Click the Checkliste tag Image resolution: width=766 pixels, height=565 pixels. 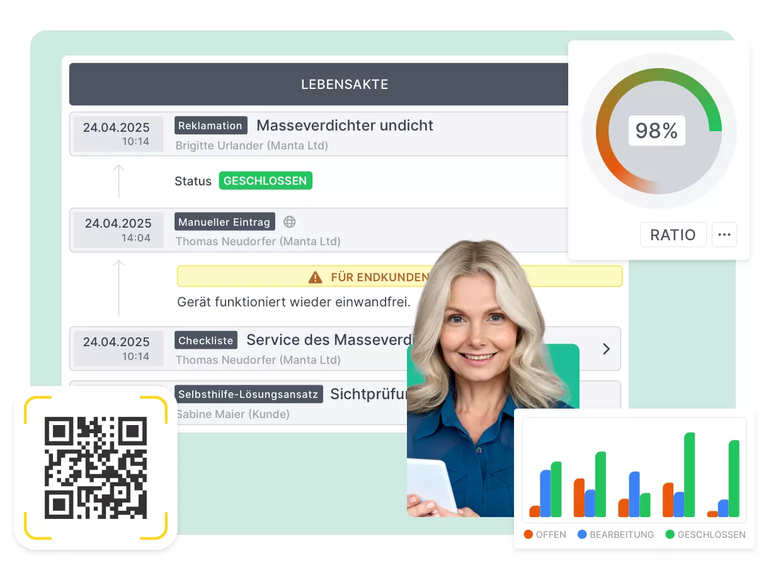(205, 341)
